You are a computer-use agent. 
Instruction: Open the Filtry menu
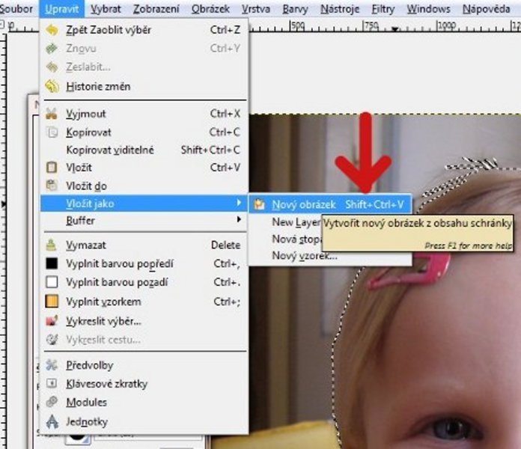[x=383, y=9]
